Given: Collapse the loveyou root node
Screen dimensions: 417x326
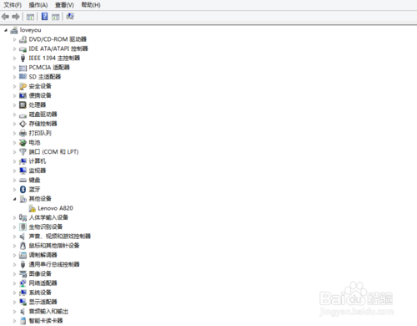Looking at the screenshot, I should [6, 30].
